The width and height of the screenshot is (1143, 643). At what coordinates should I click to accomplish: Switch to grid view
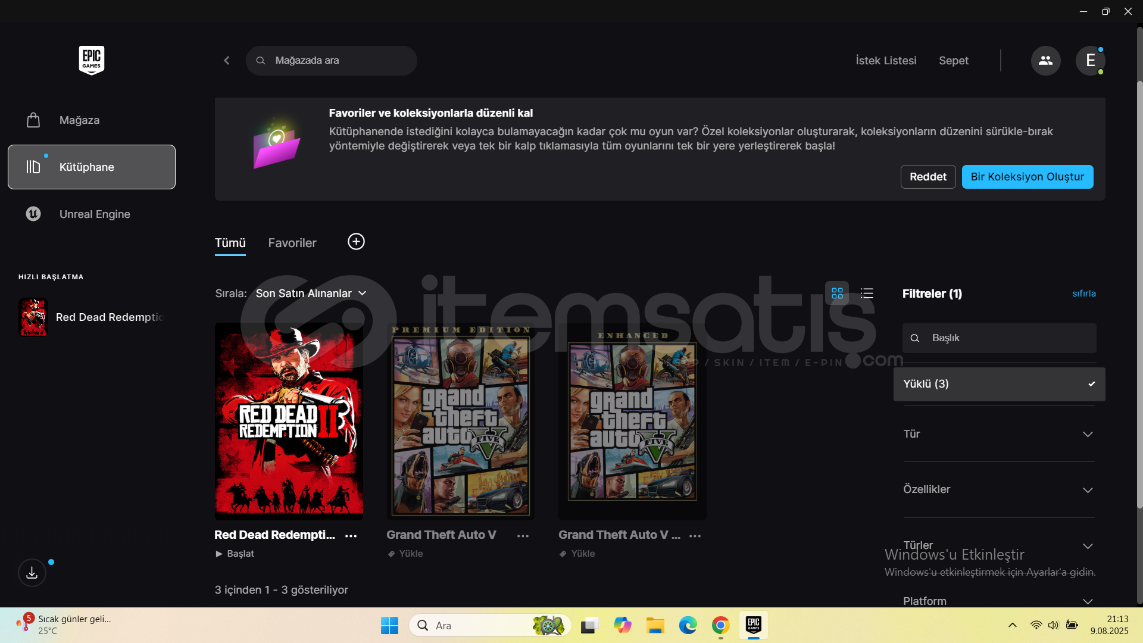837,293
